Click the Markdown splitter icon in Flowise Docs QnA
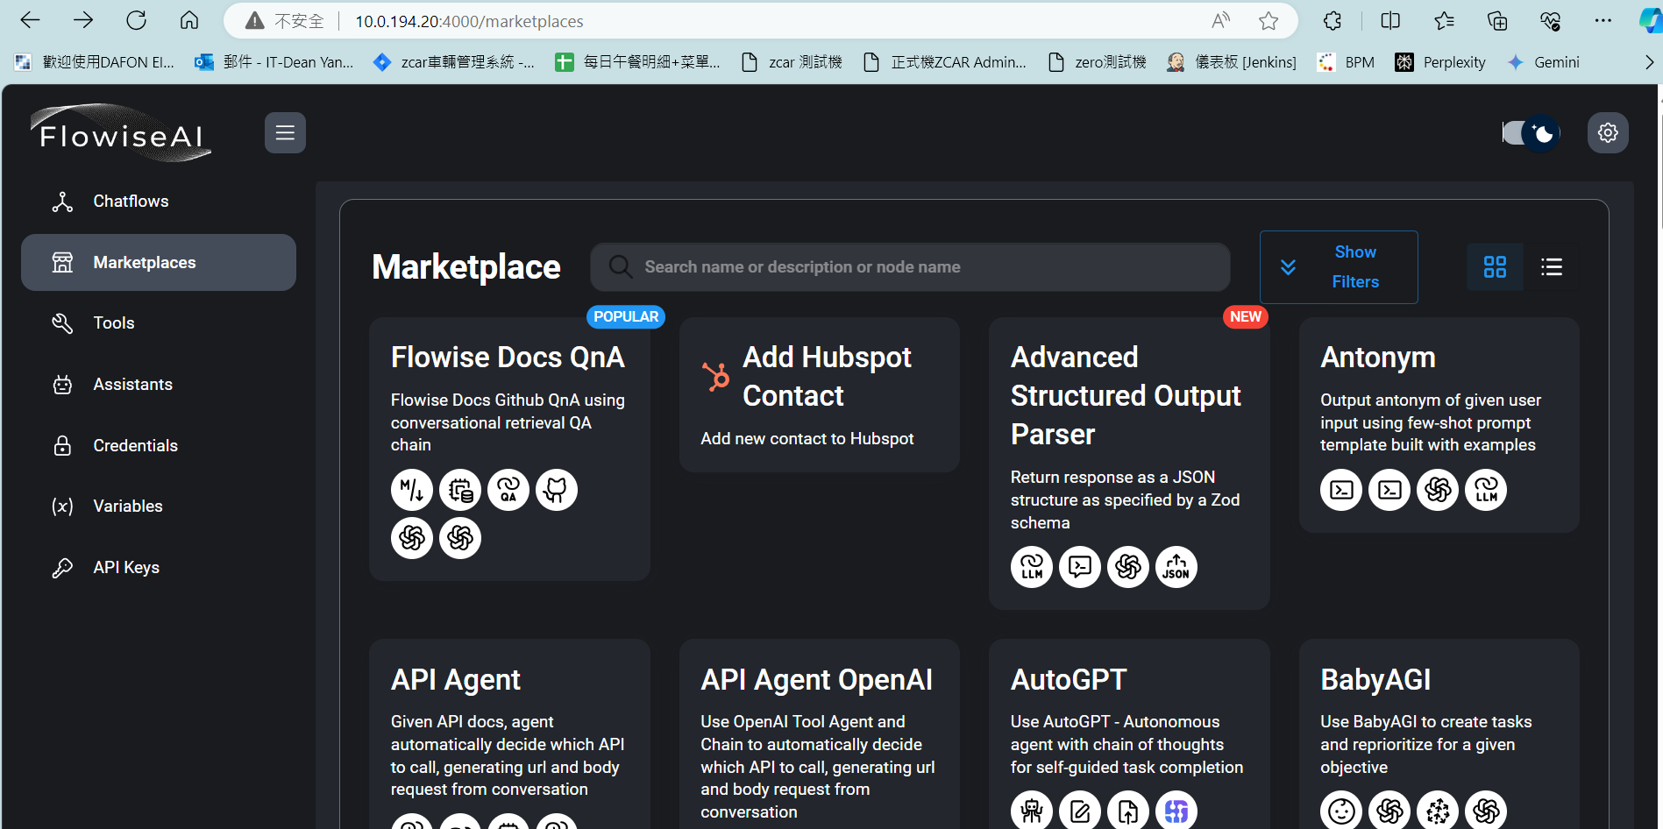This screenshot has width=1663, height=829. point(412,490)
